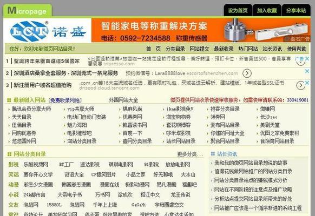
Task: Open the 外国网站大全 link
Action: click(x=123, y=100)
